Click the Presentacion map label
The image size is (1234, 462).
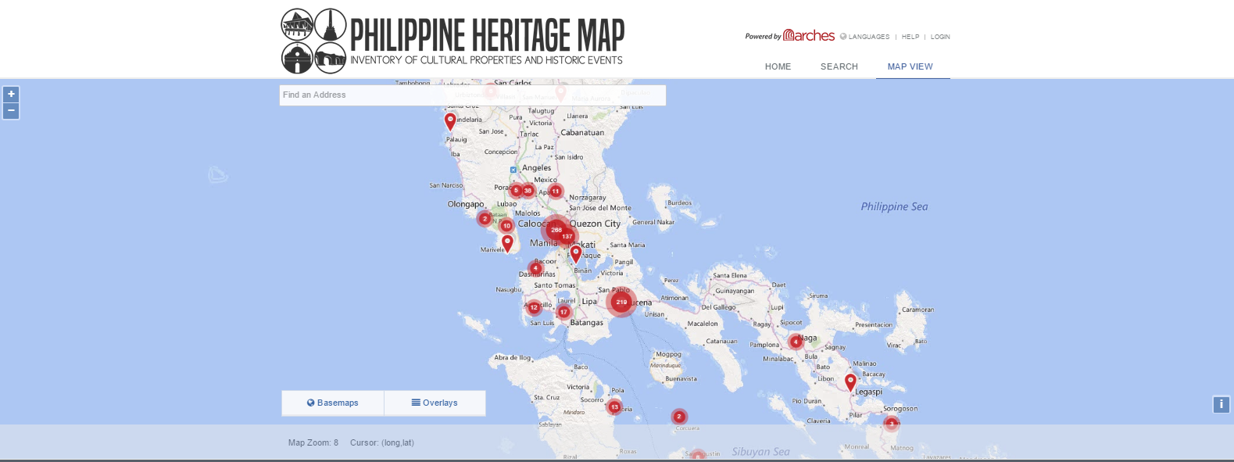tap(874, 324)
